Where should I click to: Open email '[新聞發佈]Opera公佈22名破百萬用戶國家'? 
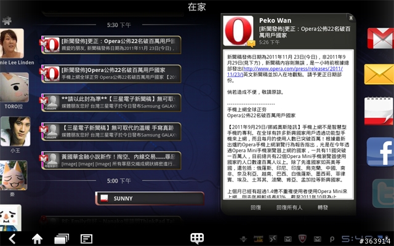[111, 74]
